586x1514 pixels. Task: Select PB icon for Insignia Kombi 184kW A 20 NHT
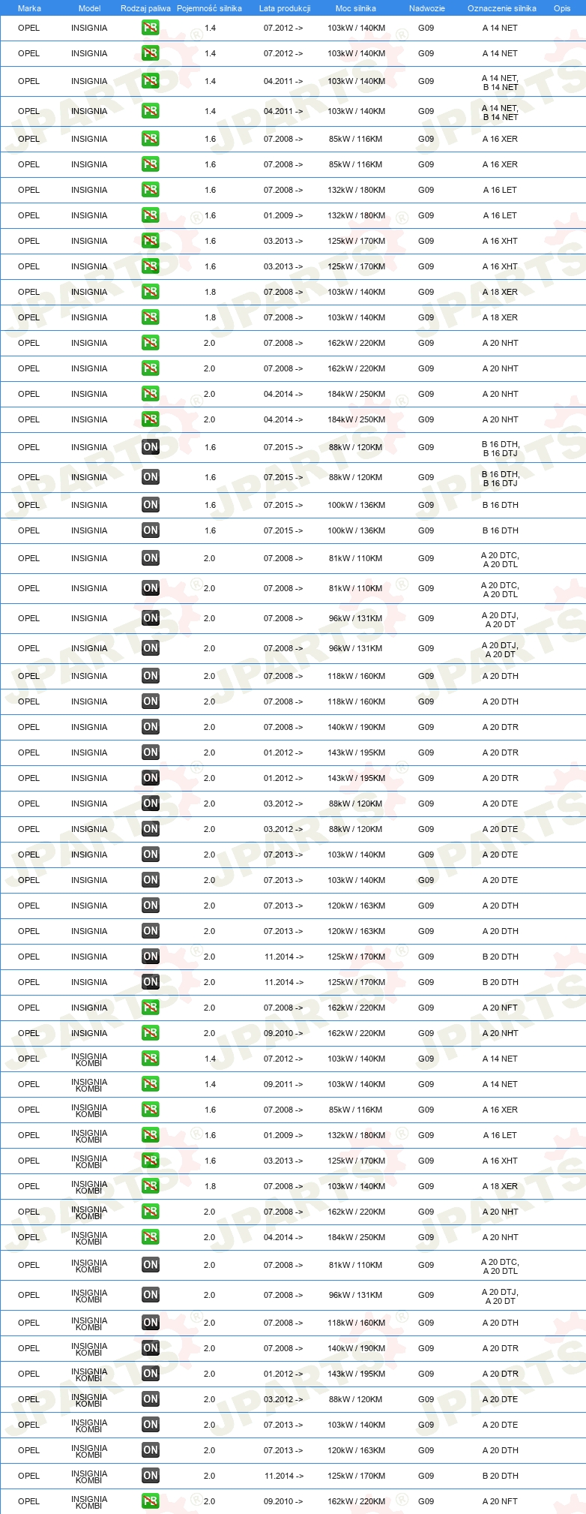(x=150, y=1237)
